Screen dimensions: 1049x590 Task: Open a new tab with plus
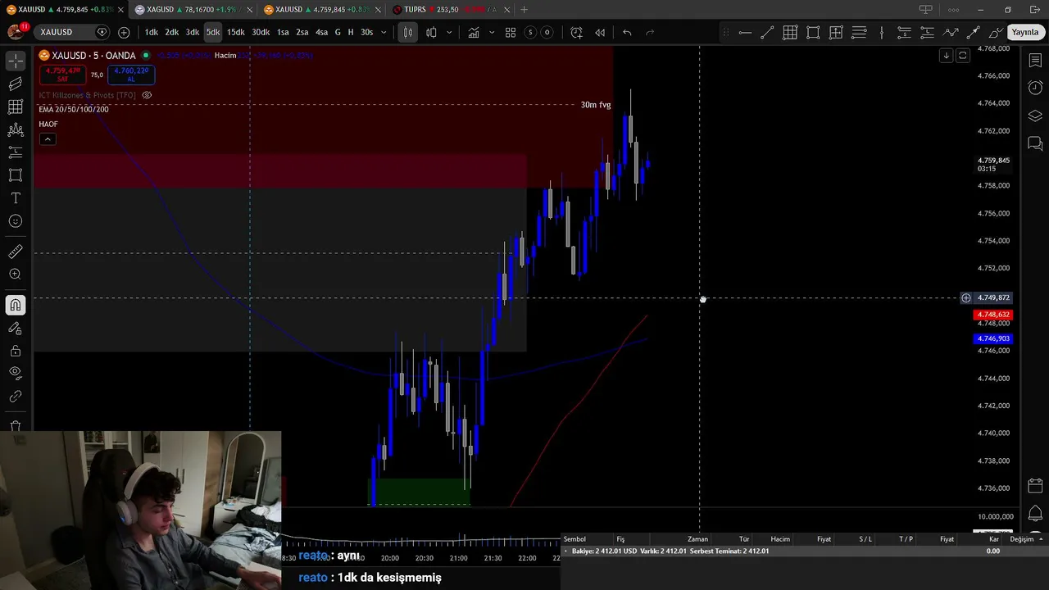(524, 10)
